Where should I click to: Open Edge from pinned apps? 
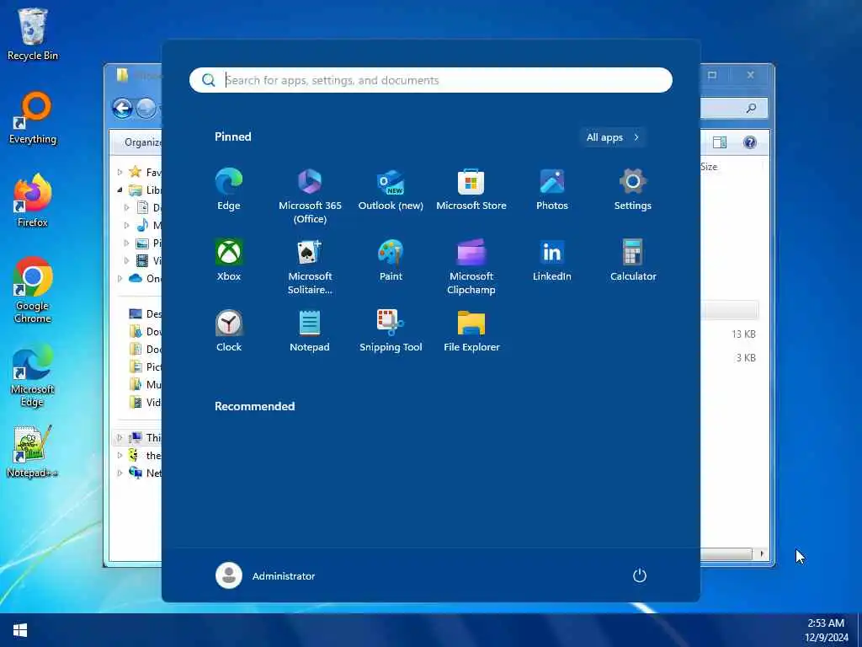(229, 190)
